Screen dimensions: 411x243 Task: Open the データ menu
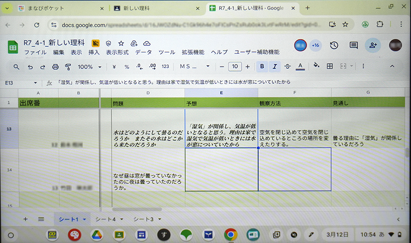(143, 52)
